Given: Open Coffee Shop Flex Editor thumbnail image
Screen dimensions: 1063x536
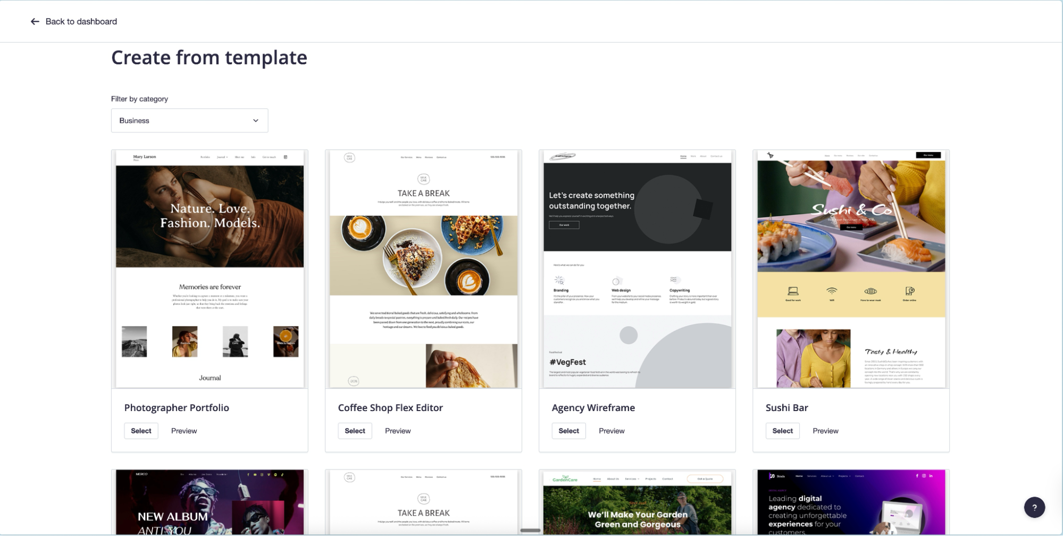Looking at the screenshot, I should [423, 269].
